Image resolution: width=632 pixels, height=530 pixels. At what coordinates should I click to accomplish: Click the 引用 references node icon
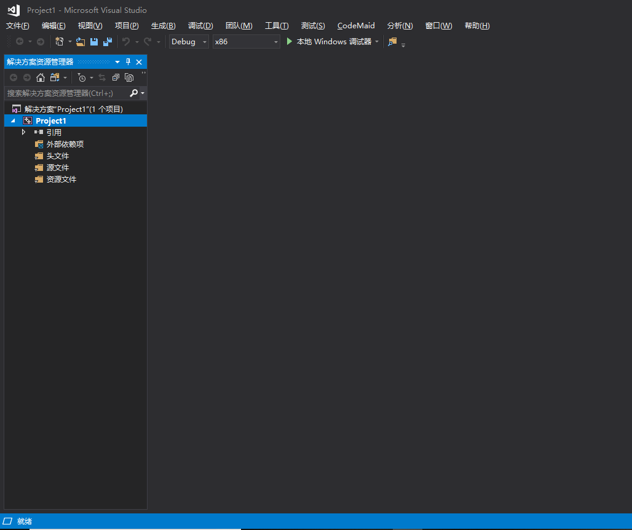tap(39, 132)
